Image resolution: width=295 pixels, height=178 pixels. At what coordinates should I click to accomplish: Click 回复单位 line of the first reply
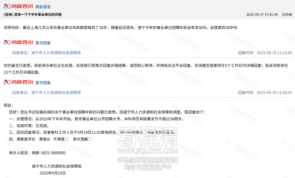click(47, 53)
